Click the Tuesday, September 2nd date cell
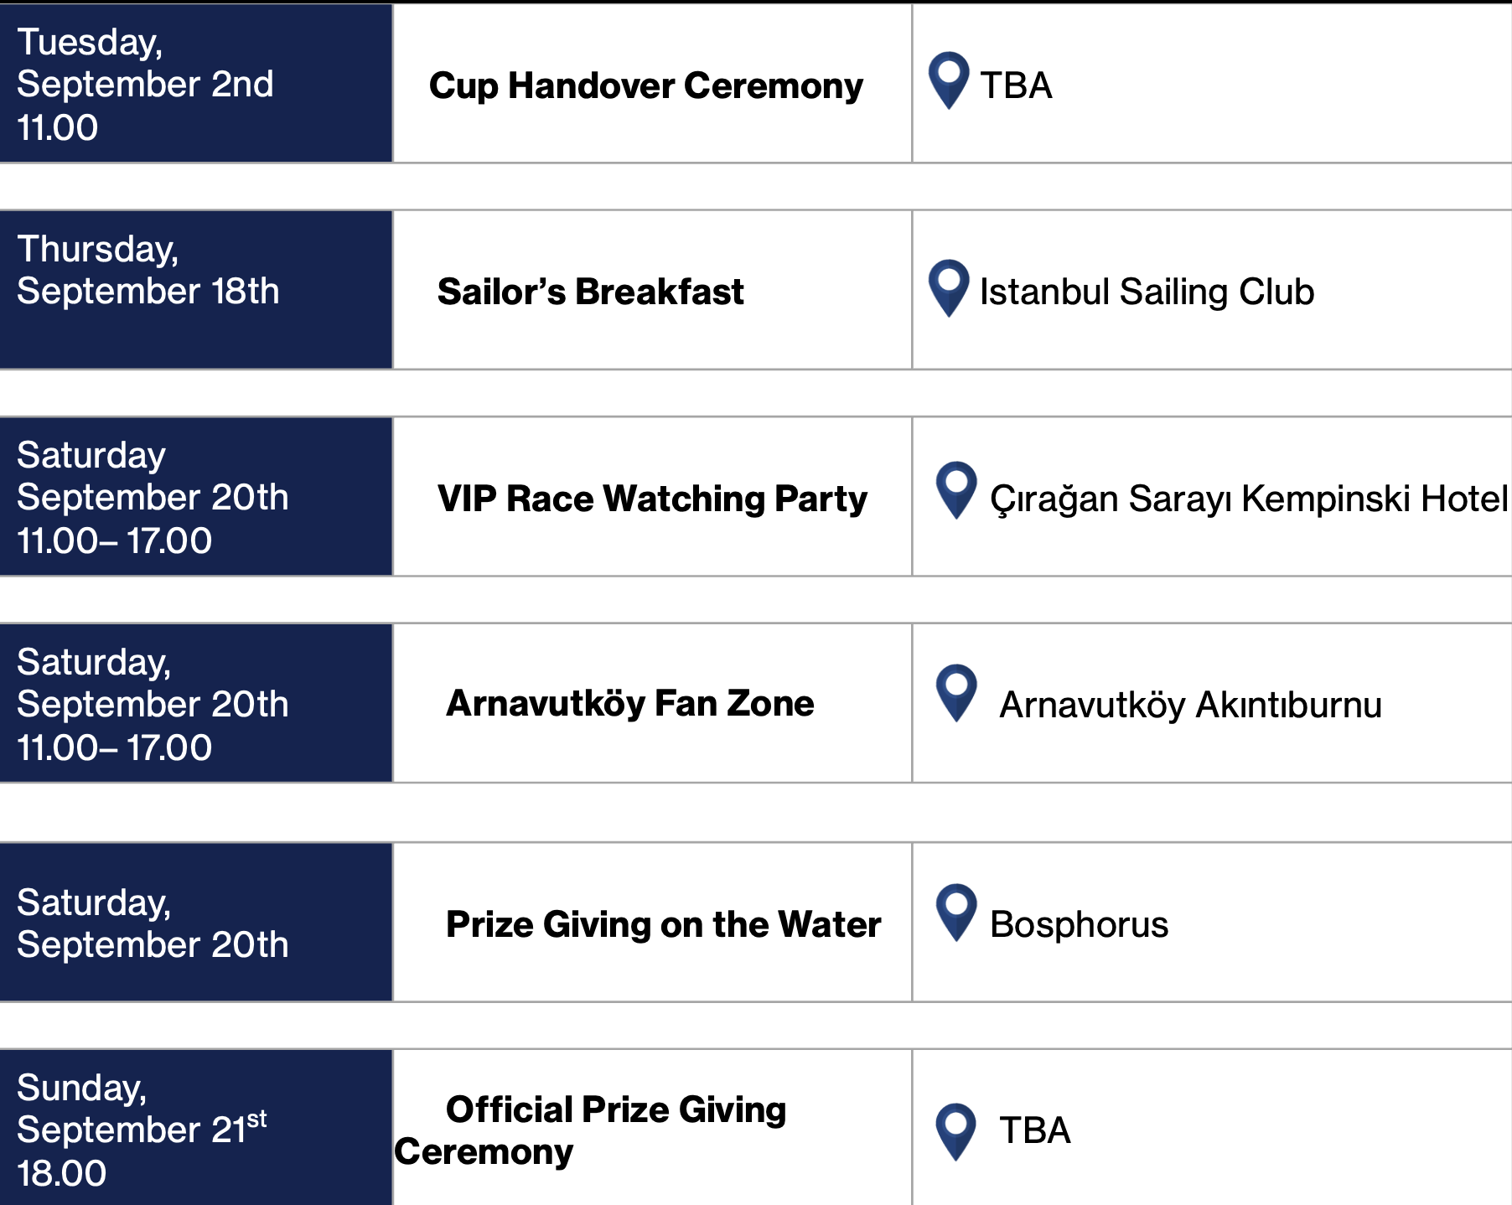This screenshot has width=1512, height=1205. coord(196,83)
